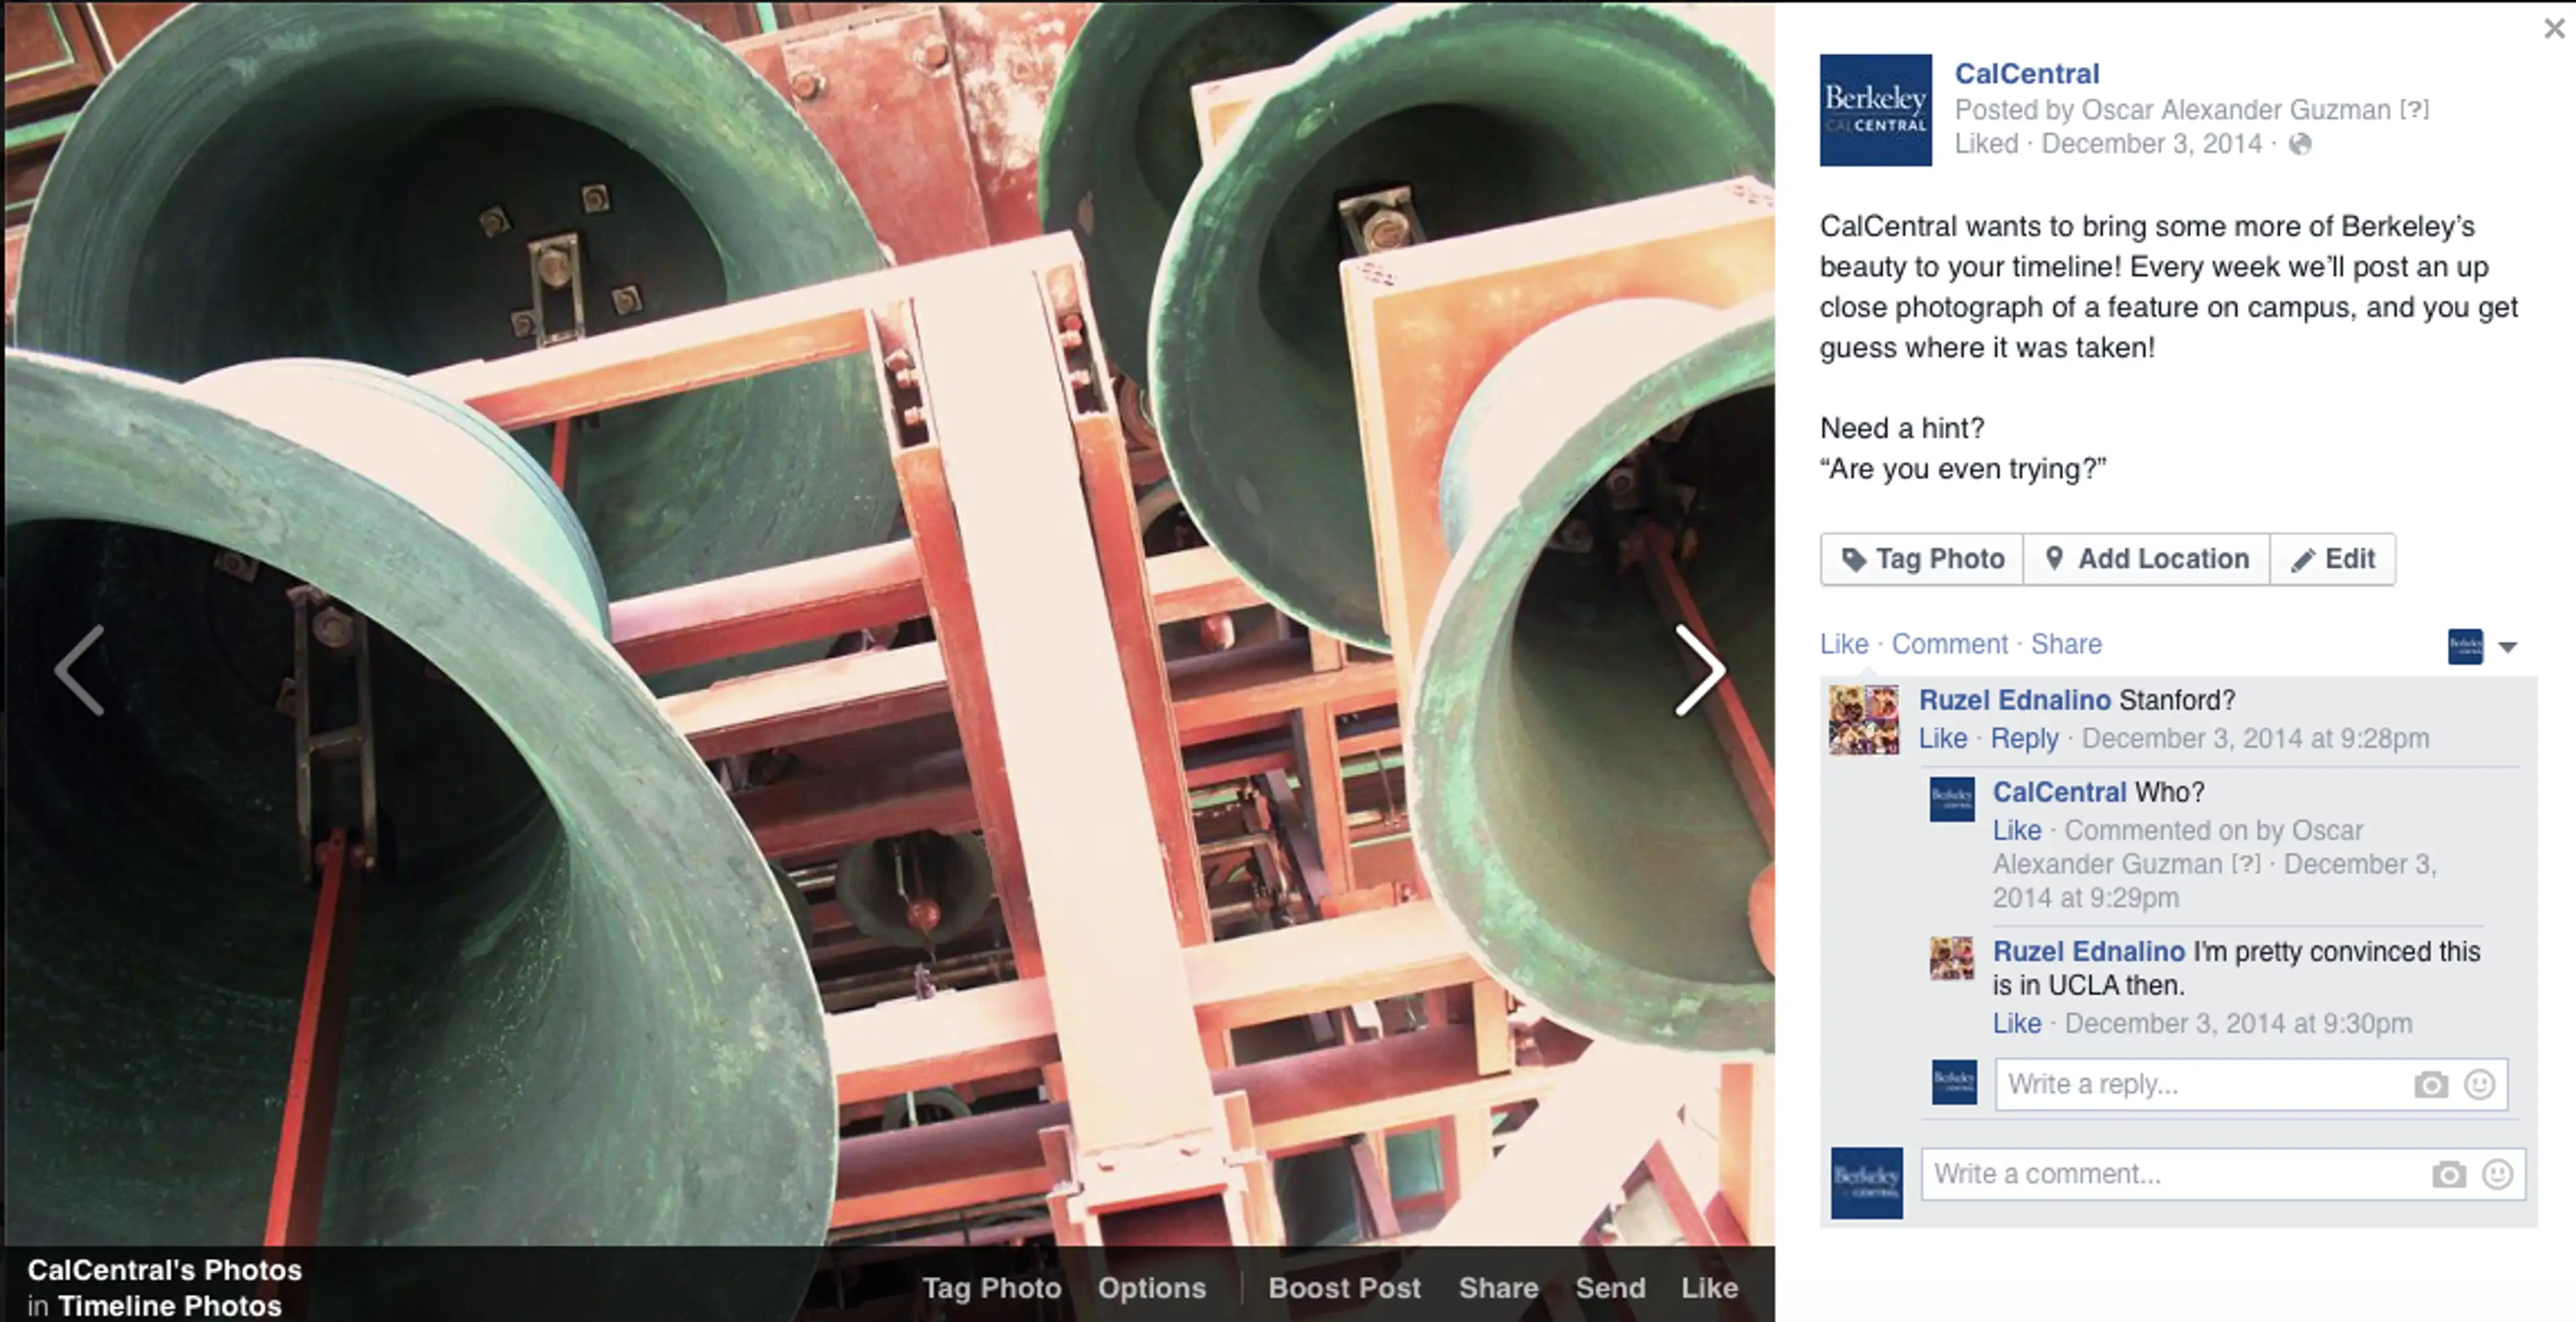Screen dimensions: 2576x1322
Task: Click the Send link below the photo
Action: (x=1610, y=1288)
